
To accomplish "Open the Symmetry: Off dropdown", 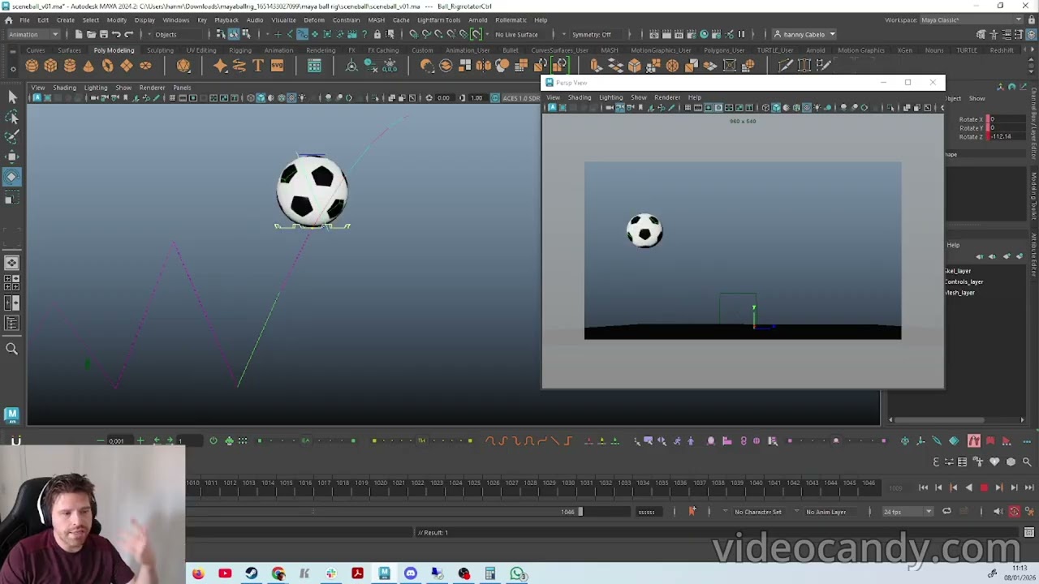I will click(x=597, y=34).
